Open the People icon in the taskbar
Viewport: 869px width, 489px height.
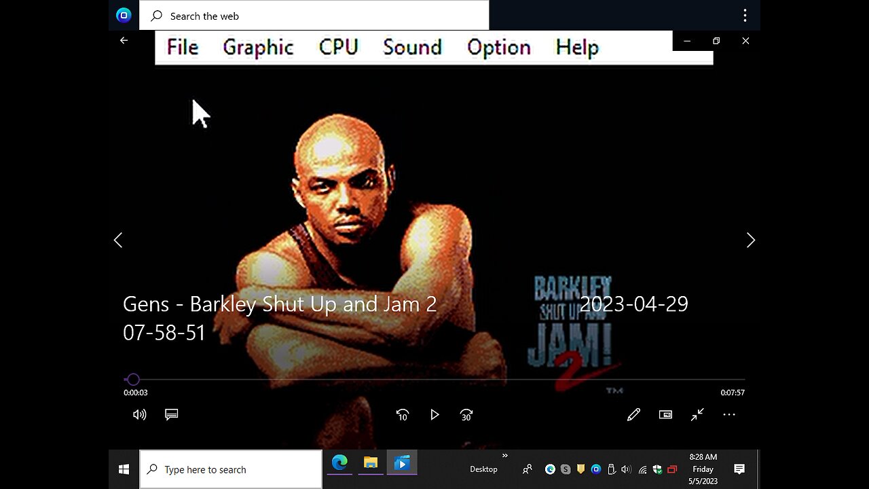click(x=528, y=469)
